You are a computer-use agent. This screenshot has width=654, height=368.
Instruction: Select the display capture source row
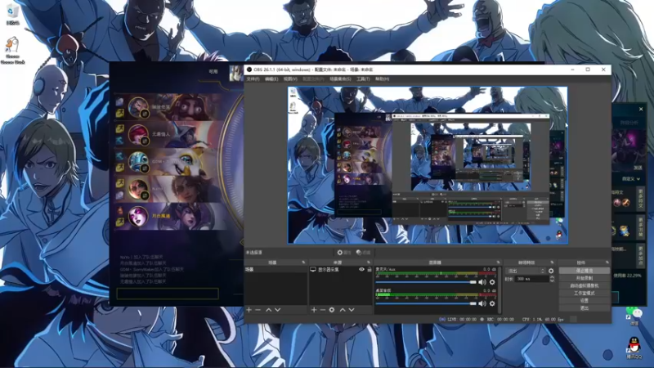340,270
